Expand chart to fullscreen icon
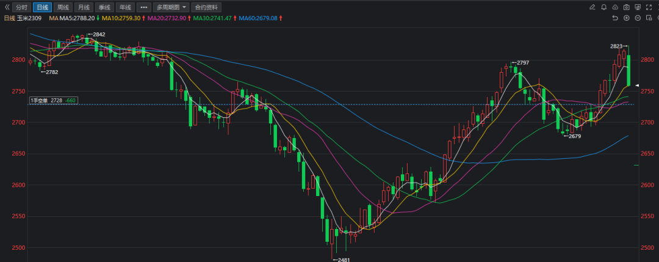Screen dimensions: 659x262 (x=649, y=7)
